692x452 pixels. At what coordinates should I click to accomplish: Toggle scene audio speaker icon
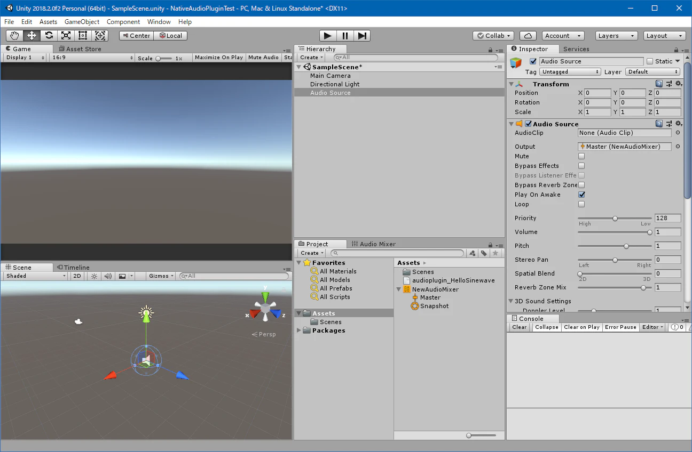[x=108, y=276]
